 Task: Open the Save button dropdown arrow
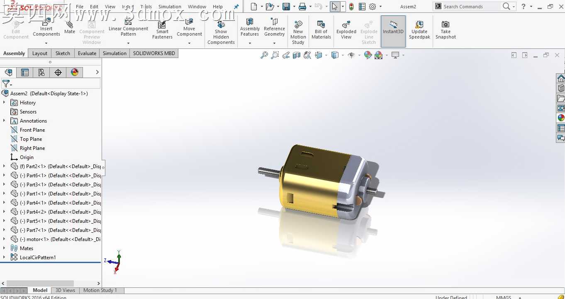[293, 7]
